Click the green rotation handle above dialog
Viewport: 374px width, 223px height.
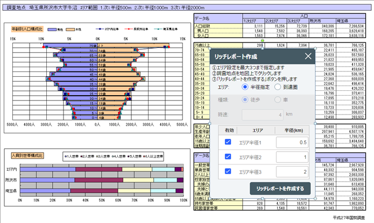[263, 40]
